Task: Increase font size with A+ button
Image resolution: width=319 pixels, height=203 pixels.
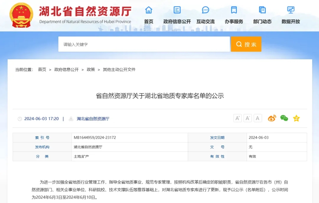Action: coord(237,118)
